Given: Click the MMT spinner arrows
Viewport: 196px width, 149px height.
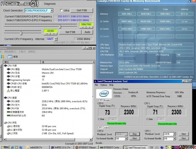Looking at the screenshot, I should tap(56, 39).
